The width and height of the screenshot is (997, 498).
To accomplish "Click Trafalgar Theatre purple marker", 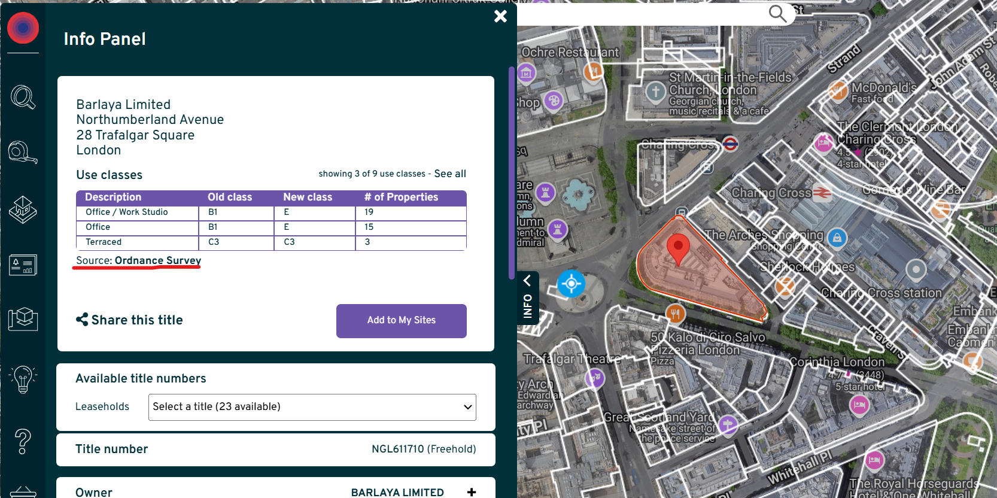I will click(x=595, y=378).
